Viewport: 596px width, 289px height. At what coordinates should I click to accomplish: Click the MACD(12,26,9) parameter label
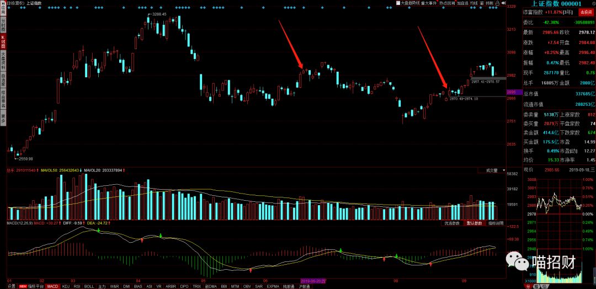[20, 223]
